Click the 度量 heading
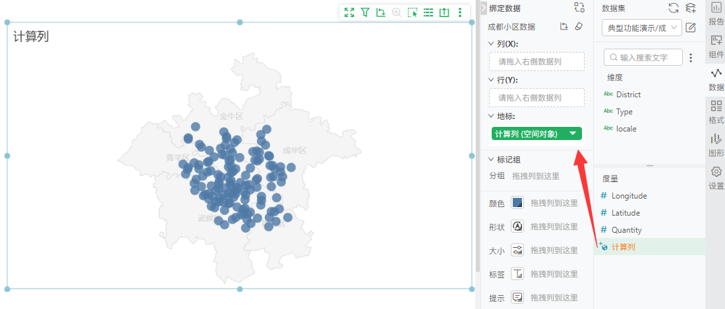 (610, 178)
